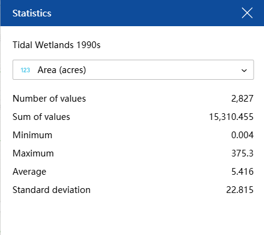Click the Standard deviation label

click(x=51, y=190)
